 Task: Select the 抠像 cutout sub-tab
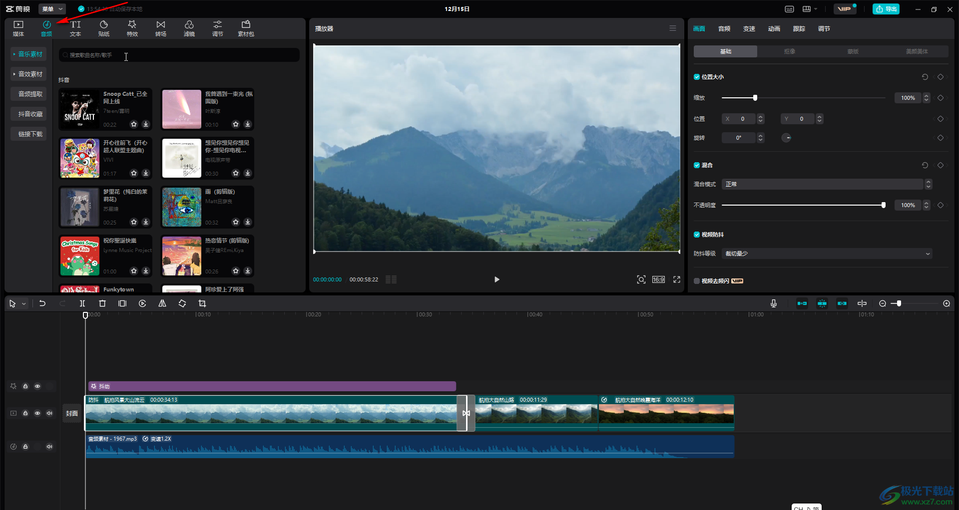tap(789, 51)
